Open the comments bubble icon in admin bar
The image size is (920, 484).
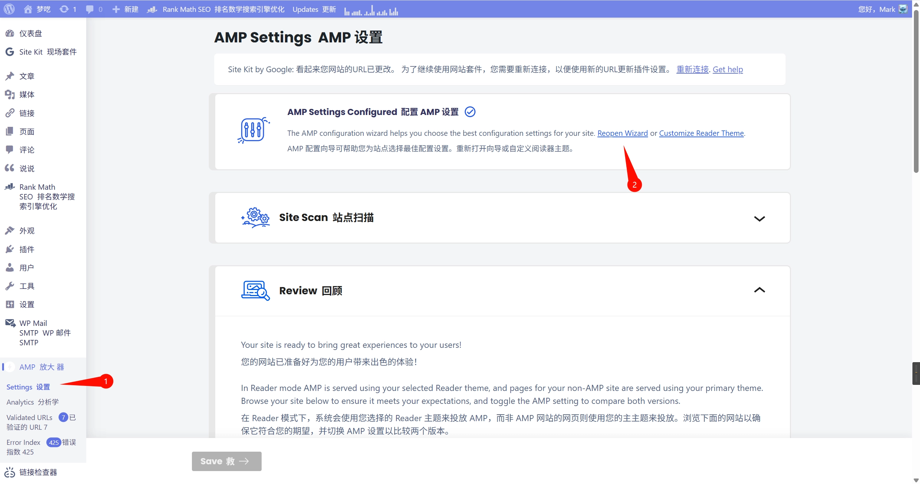90,9
